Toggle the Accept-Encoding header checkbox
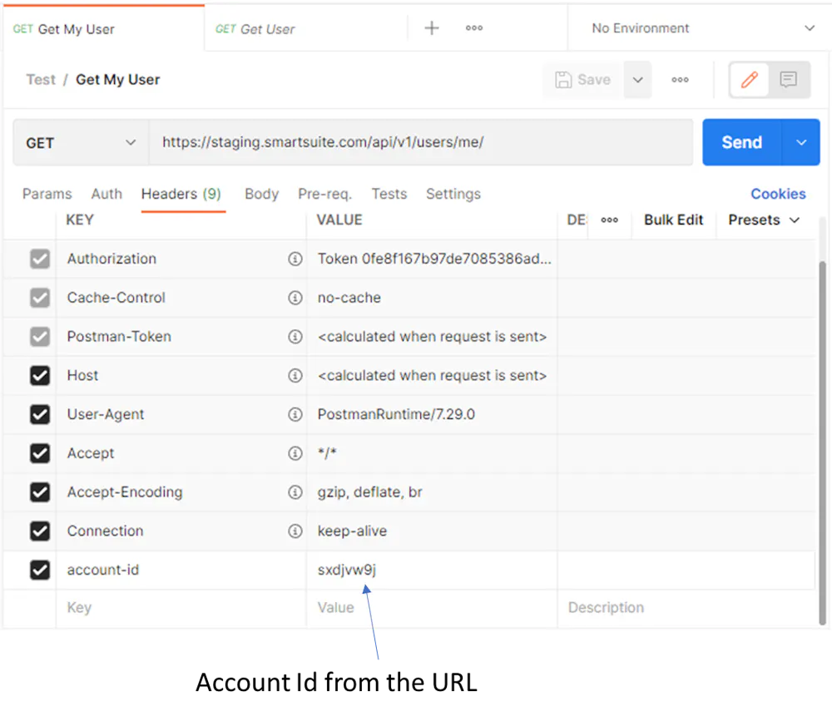 (40, 492)
